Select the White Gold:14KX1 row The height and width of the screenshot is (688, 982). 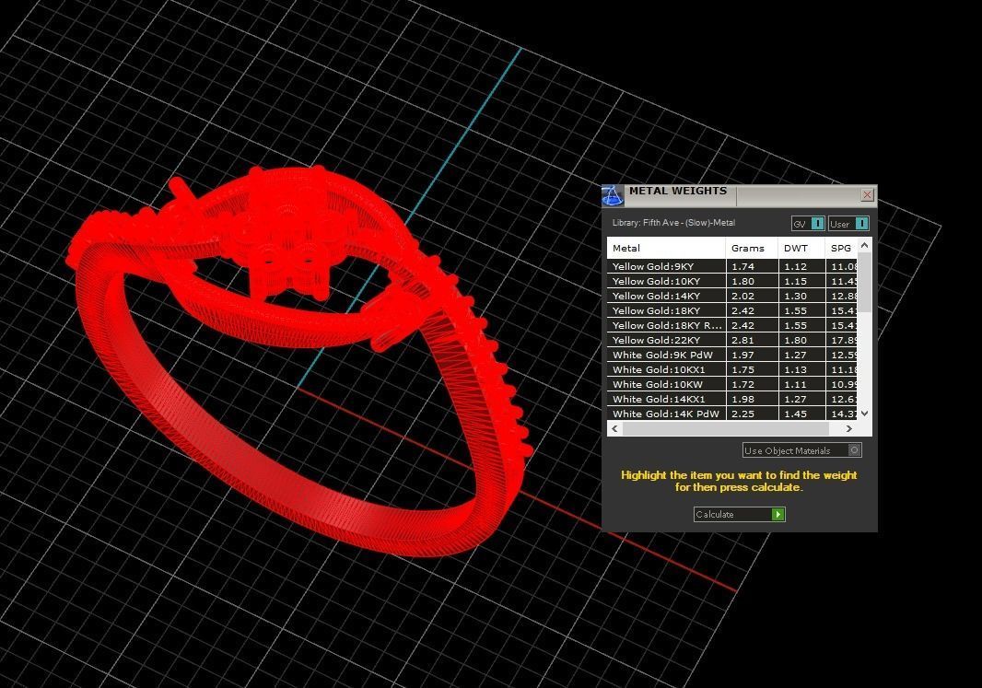(x=732, y=399)
